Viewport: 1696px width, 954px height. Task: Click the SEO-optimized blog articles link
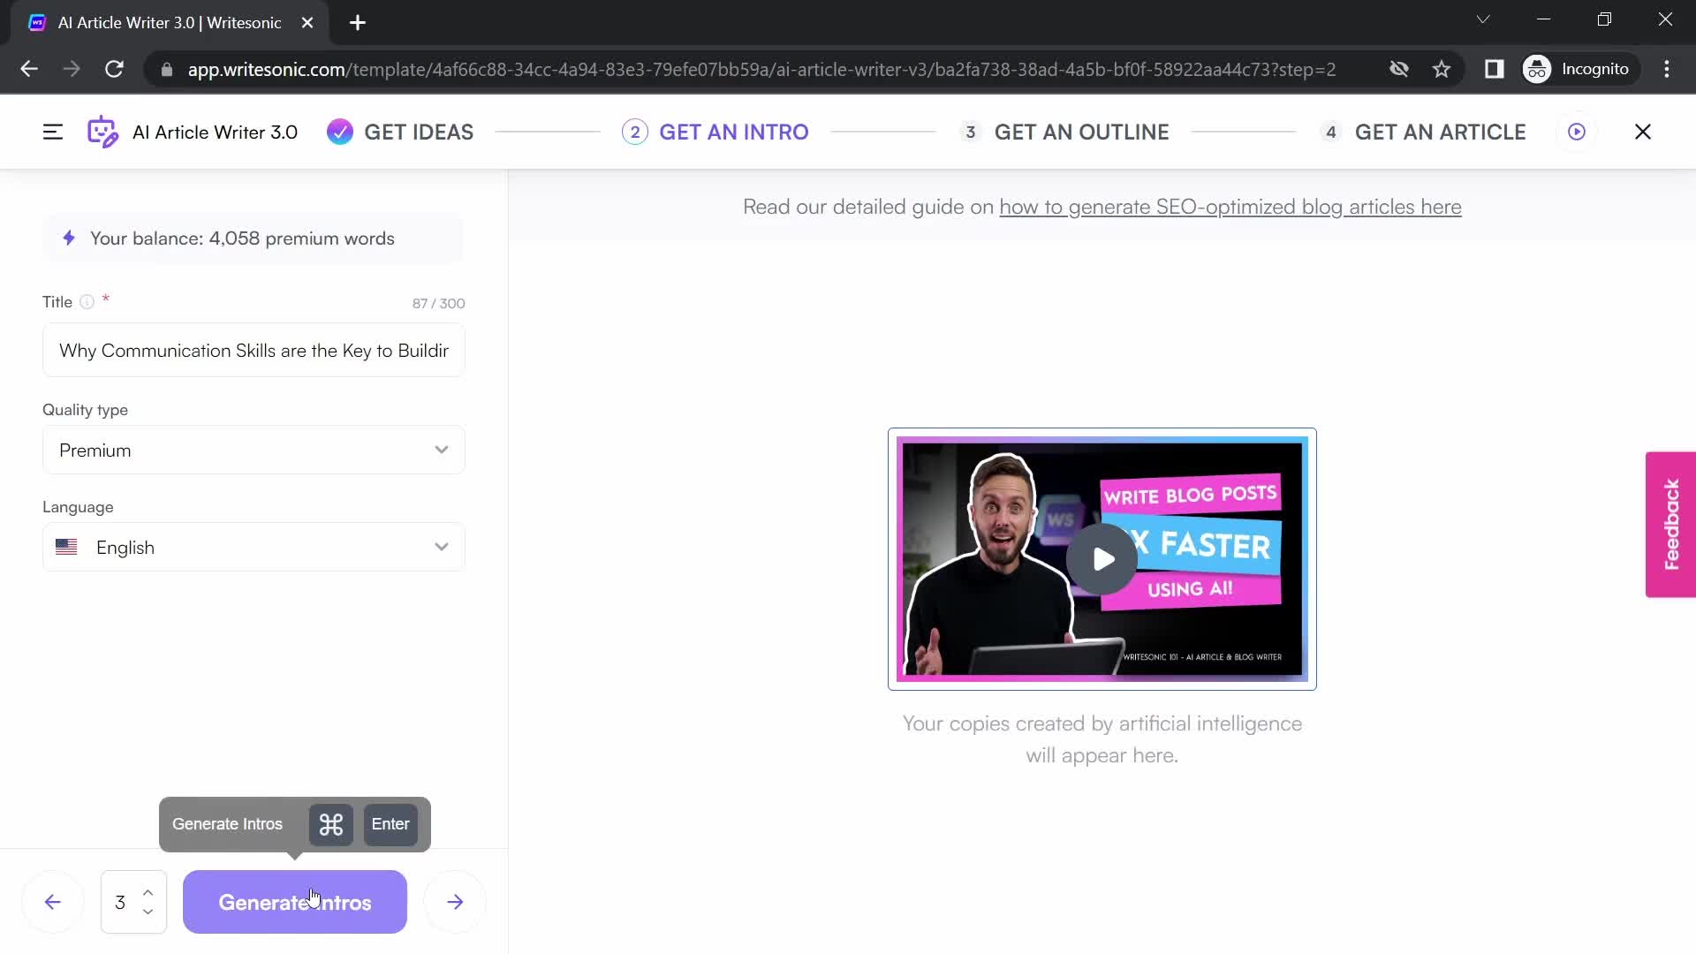click(x=1230, y=206)
